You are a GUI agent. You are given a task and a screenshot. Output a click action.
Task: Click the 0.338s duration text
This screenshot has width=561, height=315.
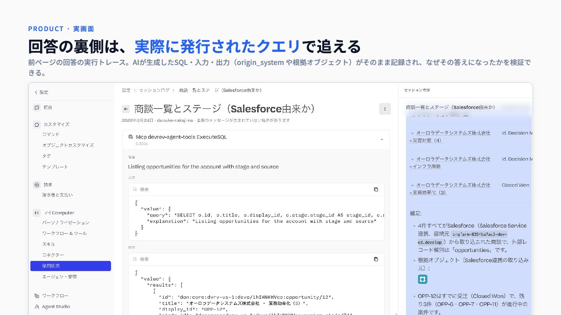pos(142,143)
